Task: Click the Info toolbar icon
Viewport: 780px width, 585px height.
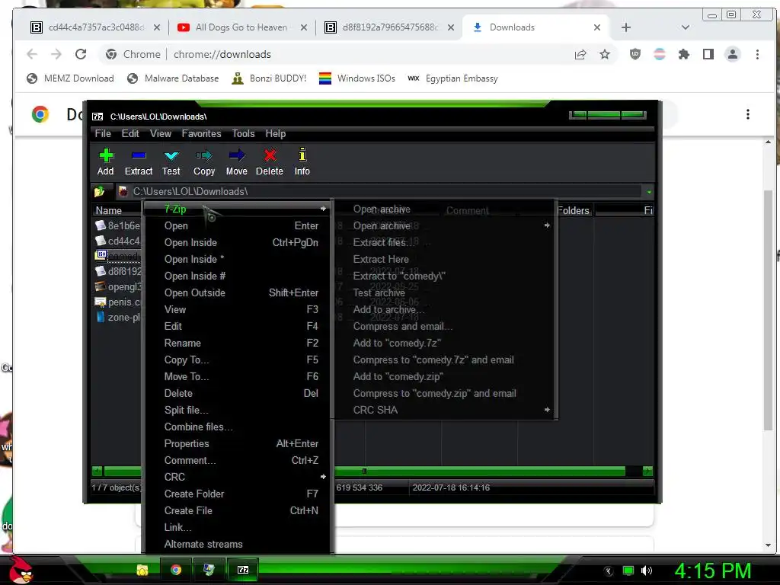Action: (302, 161)
